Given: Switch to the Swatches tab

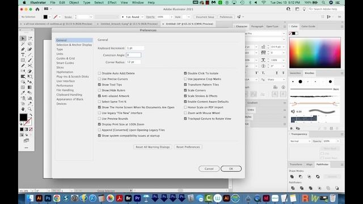Looking at the screenshot, I should [x=295, y=73].
